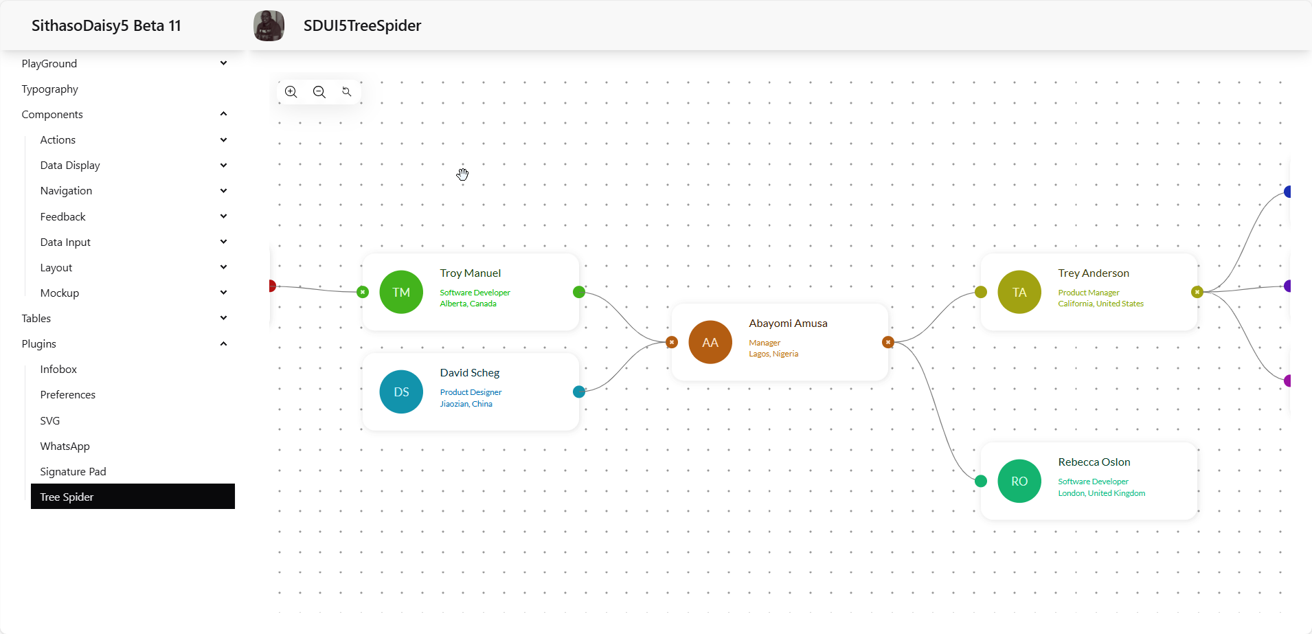The width and height of the screenshot is (1312, 634).
Task: Click Software Developer role under Troy Manuel
Action: point(475,293)
